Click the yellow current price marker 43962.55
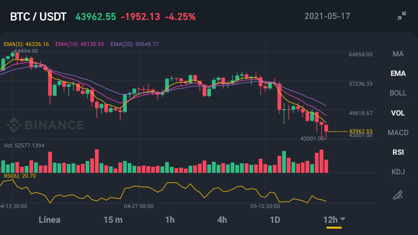This screenshot has width=418, height=235. (x=360, y=131)
